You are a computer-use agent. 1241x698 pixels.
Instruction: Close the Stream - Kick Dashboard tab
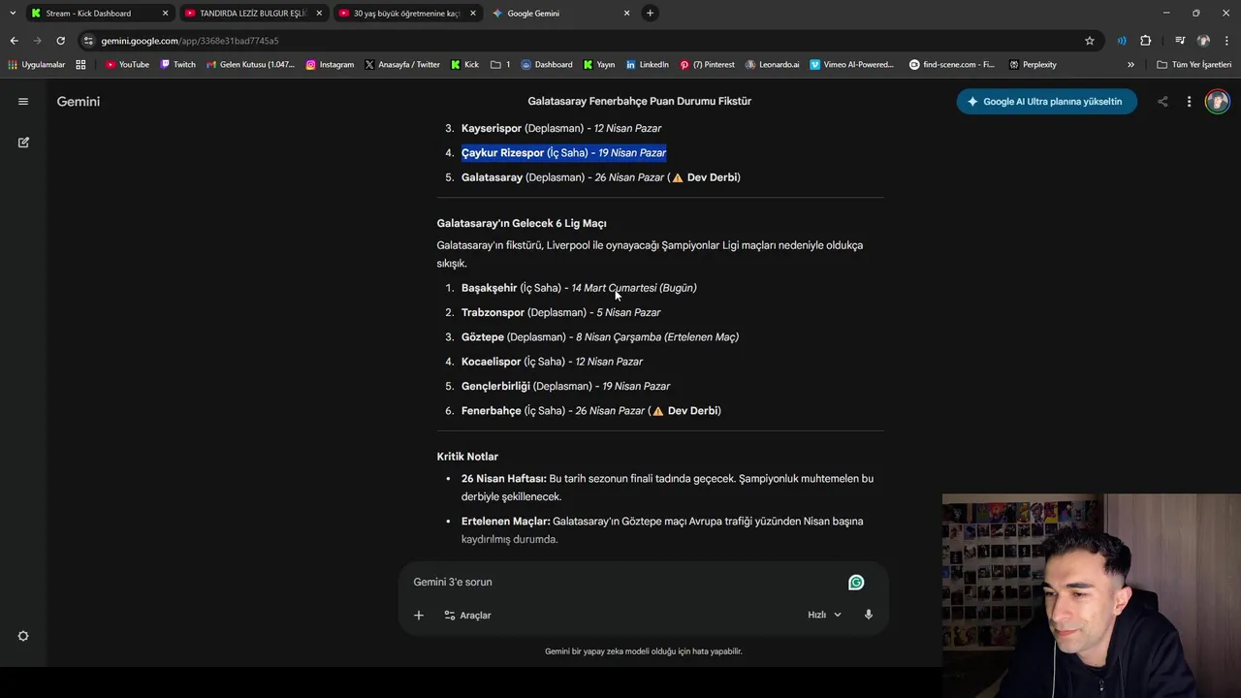(x=165, y=14)
